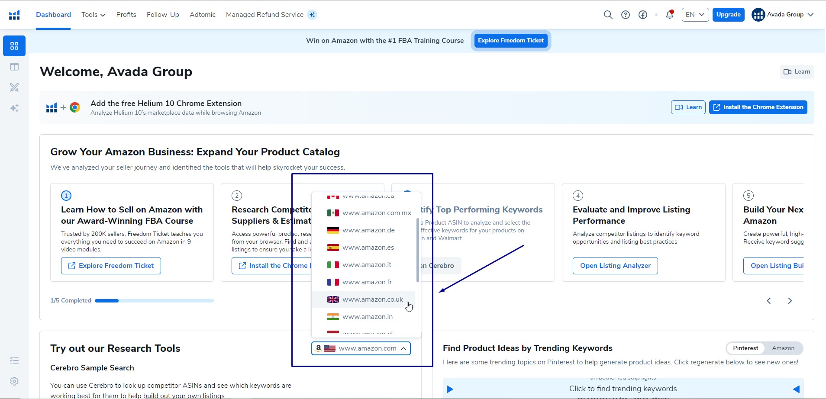Choose www.amazon.it marketplace

point(363,265)
